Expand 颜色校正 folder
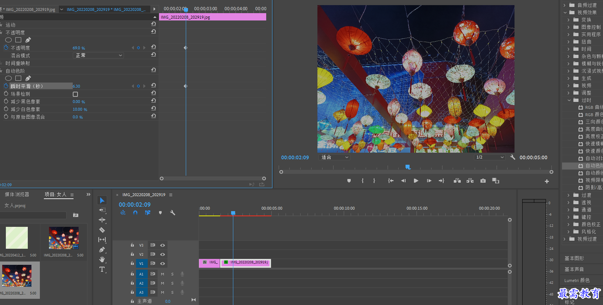The image size is (603, 305). click(x=569, y=224)
